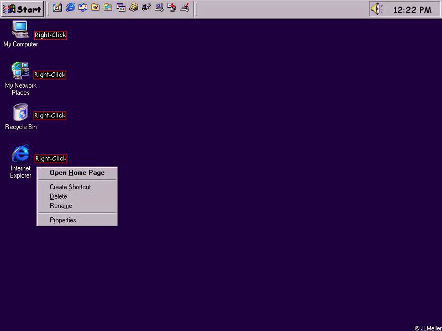
Task: Select the My Network Places desktop icon
Action: pyautogui.click(x=20, y=78)
